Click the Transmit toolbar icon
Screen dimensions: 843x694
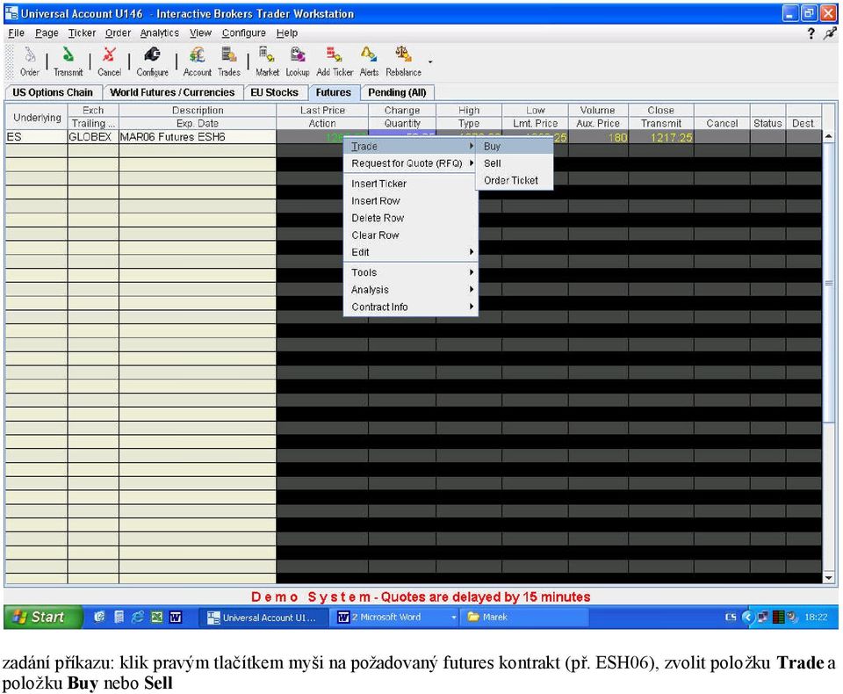click(x=68, y=61)
